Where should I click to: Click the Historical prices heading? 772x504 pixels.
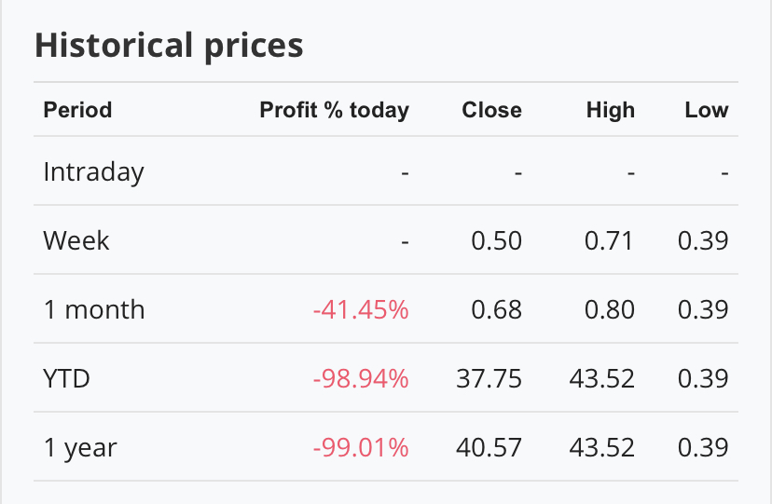(169, 45)
